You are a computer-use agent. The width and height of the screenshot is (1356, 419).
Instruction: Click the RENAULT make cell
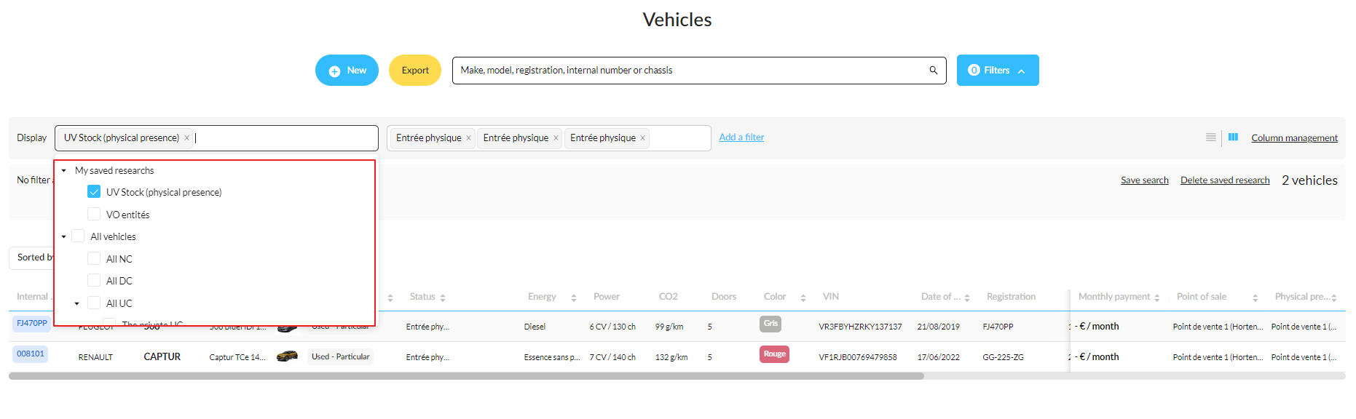pos(95,357)
